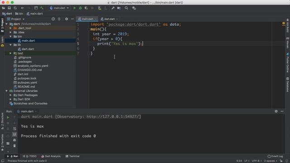Viewport: 290px width, 163px height.
Task: Click main.dart breadcrumb in navigation bar
Action: pos(34,14)
